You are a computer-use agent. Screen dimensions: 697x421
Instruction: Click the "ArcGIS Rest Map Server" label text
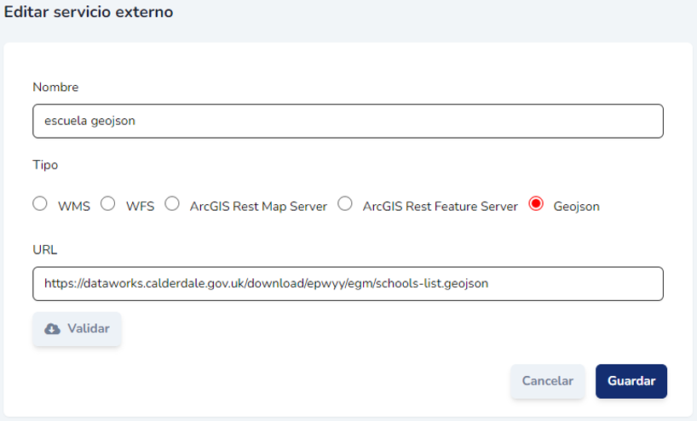coord(258,207)
